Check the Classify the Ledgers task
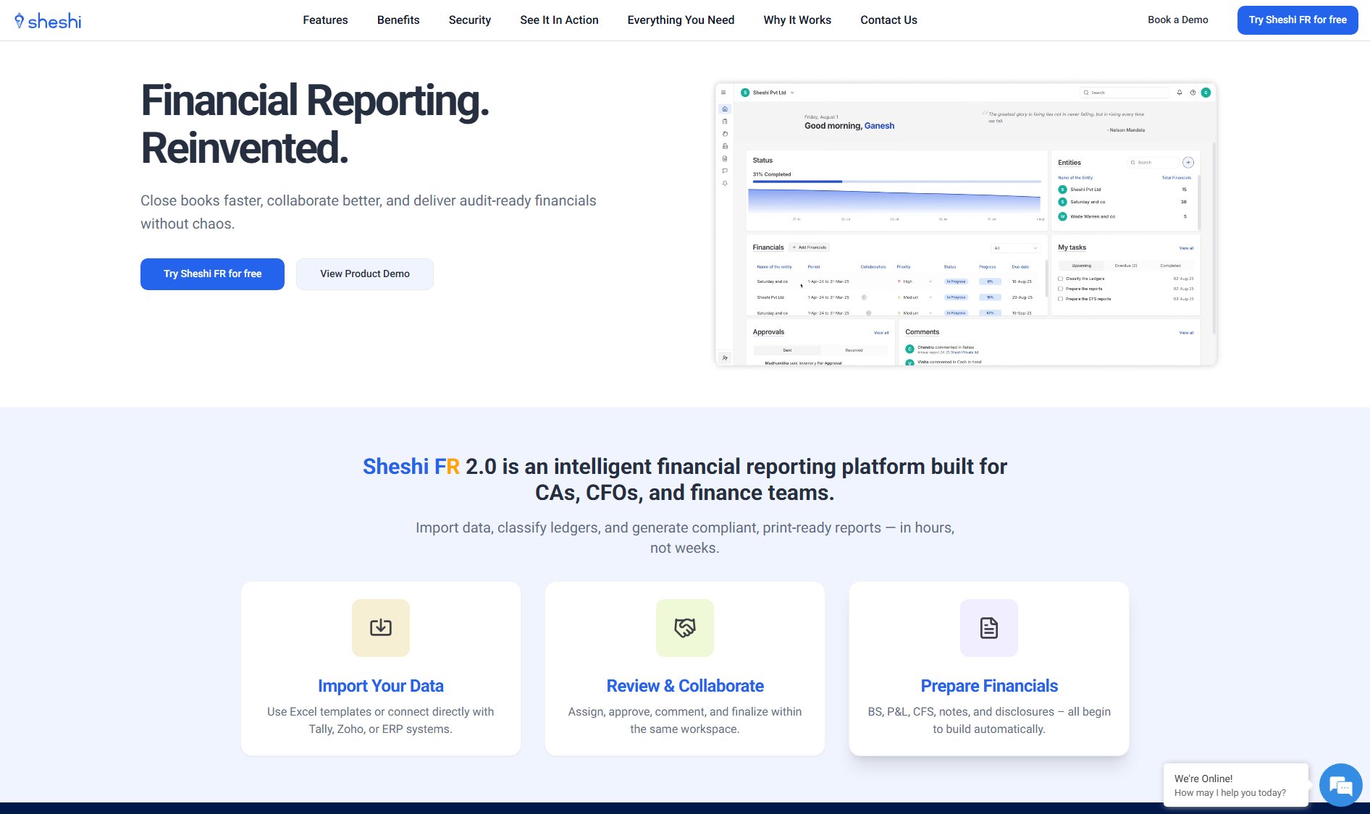The width and height of the screenshot is (1370, 814). click(1061, 279)
